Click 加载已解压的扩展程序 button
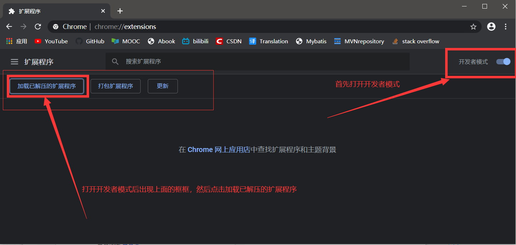This screenshot has width=516, height=245. point(47,86)
